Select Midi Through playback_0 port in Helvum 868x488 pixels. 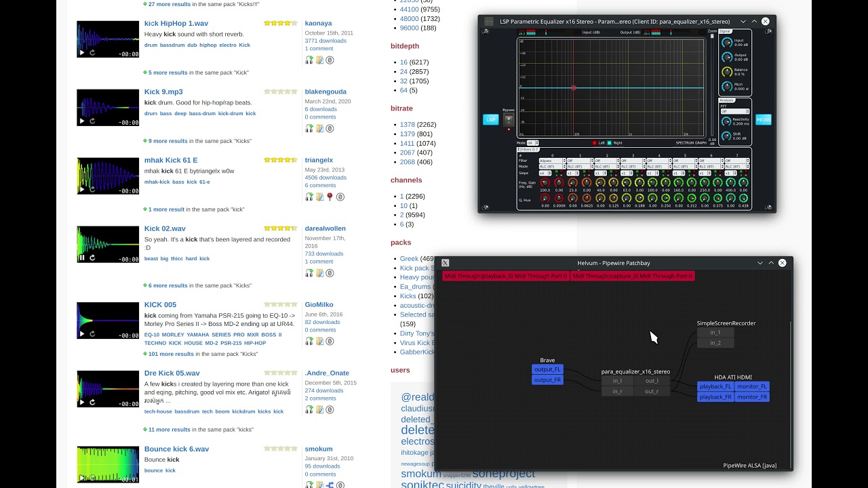506,276
